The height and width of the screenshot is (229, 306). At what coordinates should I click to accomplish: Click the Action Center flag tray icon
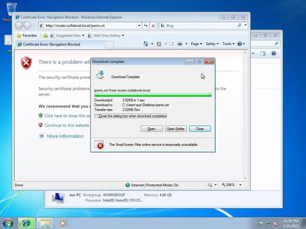[x=261, y=223]
